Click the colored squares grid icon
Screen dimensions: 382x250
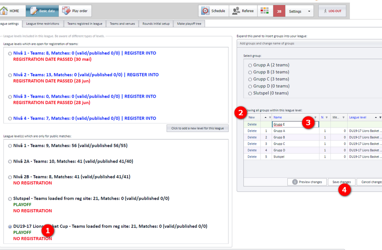(x=265, y=11)
